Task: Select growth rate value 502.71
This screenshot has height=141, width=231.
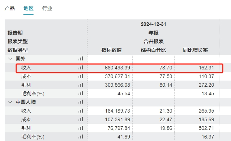Action: (206, 128)
